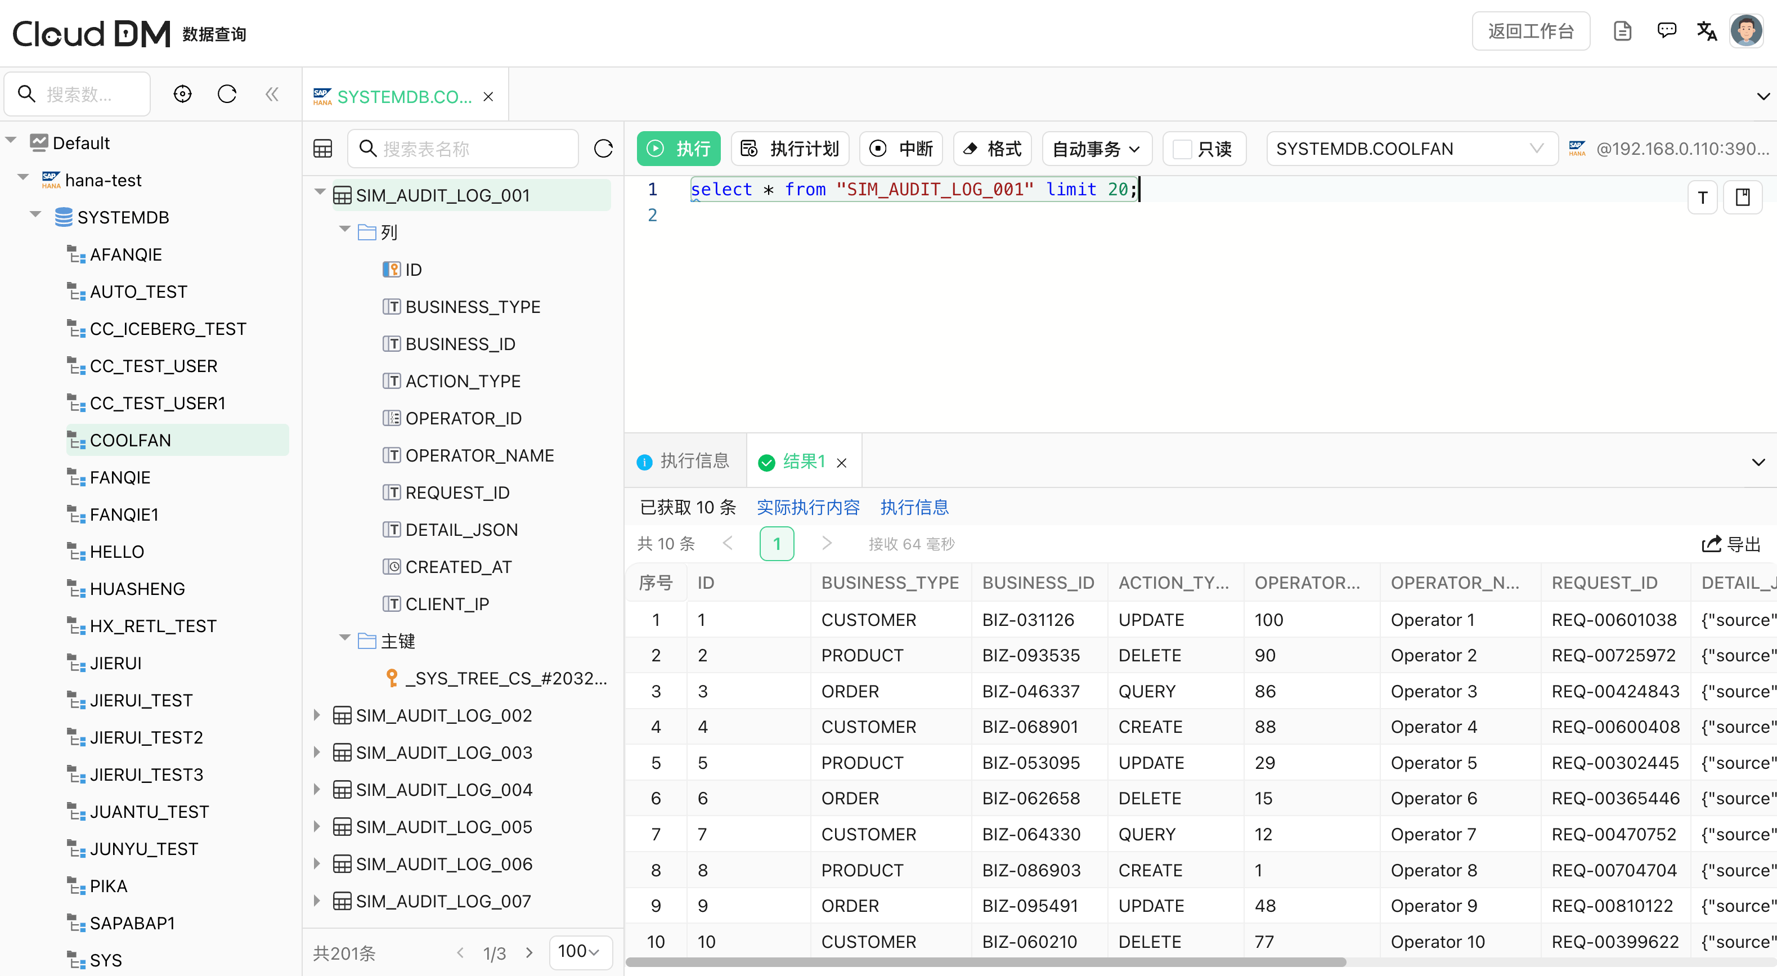Toggle the 只读 read-only checkbox

point(1182,149)
